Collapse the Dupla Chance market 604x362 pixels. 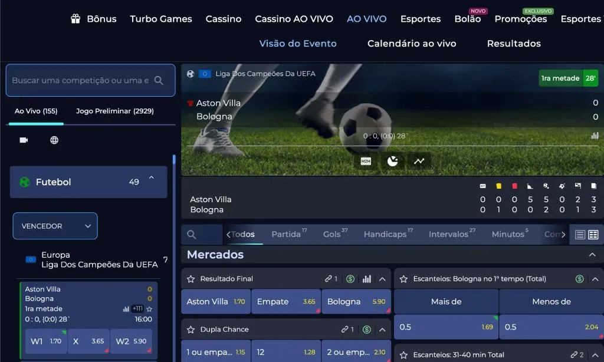(382, 330)
